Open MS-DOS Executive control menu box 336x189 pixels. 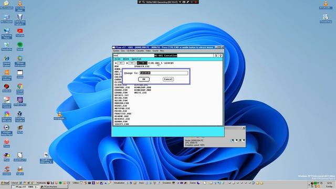point(115,56)
